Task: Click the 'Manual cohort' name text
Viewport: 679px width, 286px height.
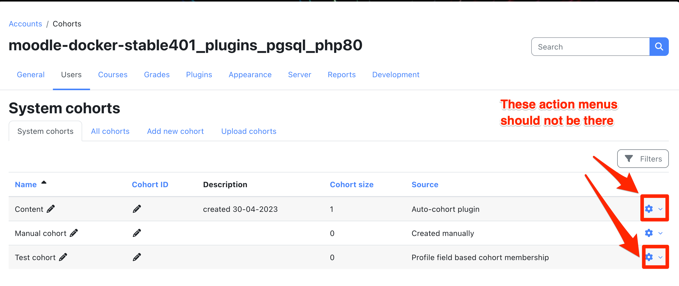Action: (41, 233)
